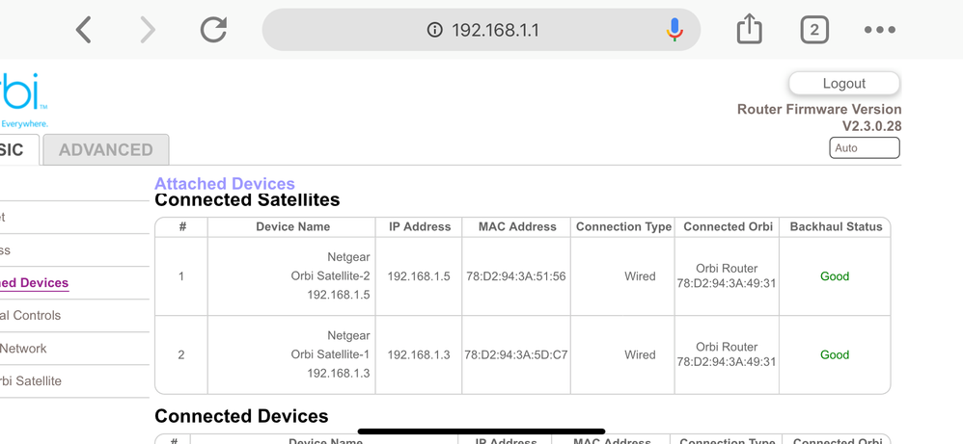Open the Auto language dropdown
Viewport: 963px width, 444px height.
(865, 147)
